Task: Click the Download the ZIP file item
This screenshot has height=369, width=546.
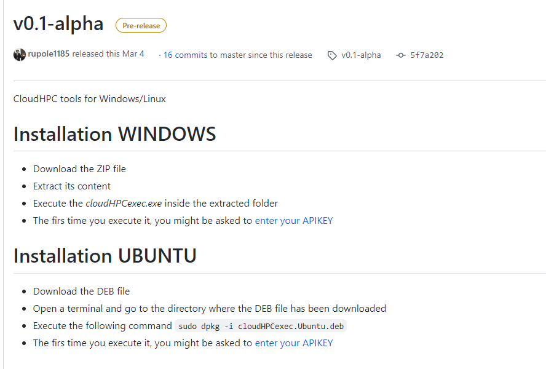Action: pos(79,169)
